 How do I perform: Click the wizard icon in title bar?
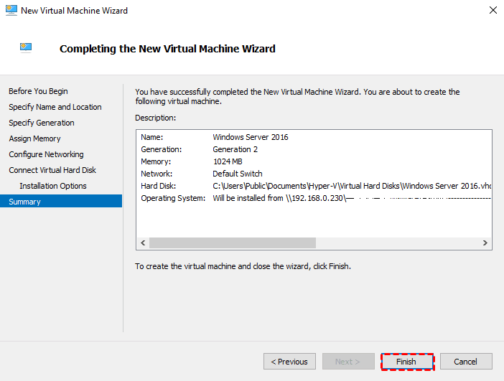[10, 10]
